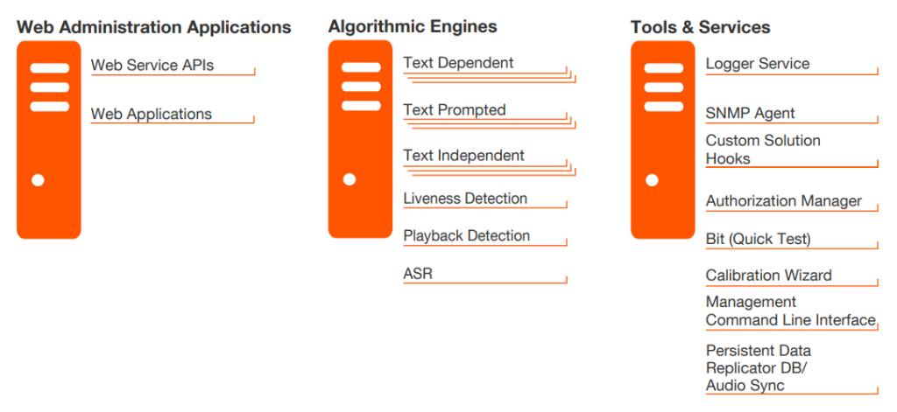Select Custom Solution Hooks entry
897x412 pixels.
763,150
